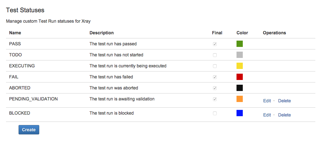Enable the Final checkbox for BLOCKED
Viewport: 321px width, 142px height.
215,113
